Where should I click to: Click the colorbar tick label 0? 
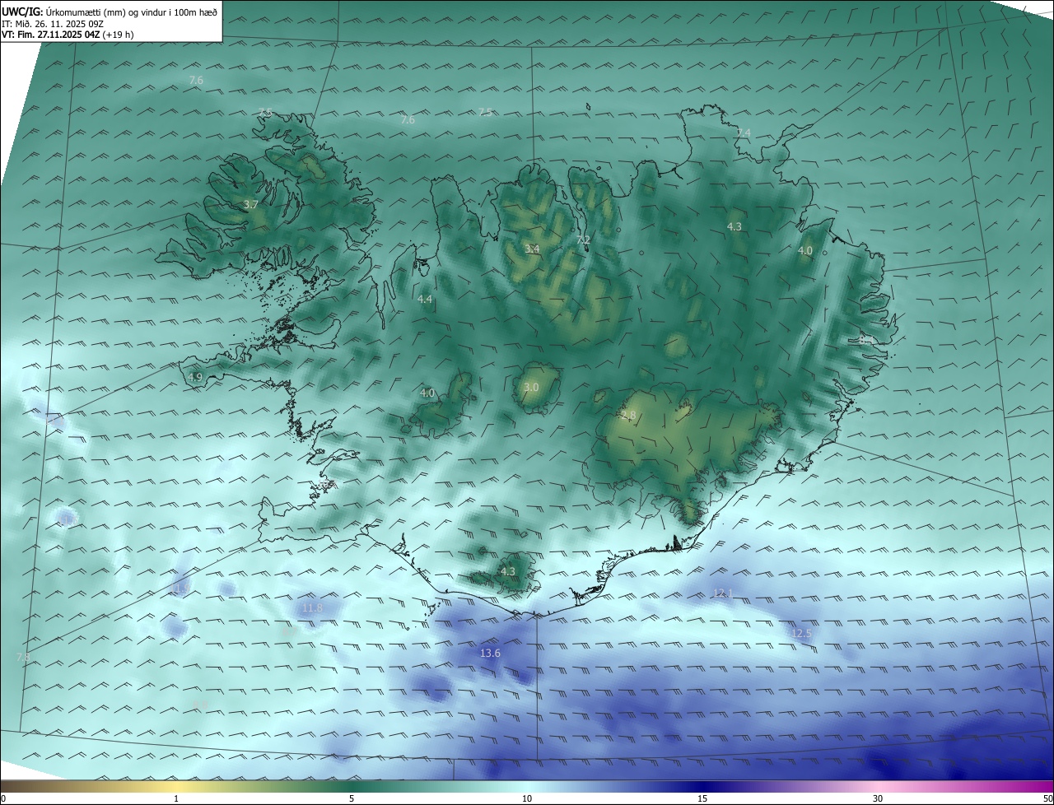tap(2, 799)
